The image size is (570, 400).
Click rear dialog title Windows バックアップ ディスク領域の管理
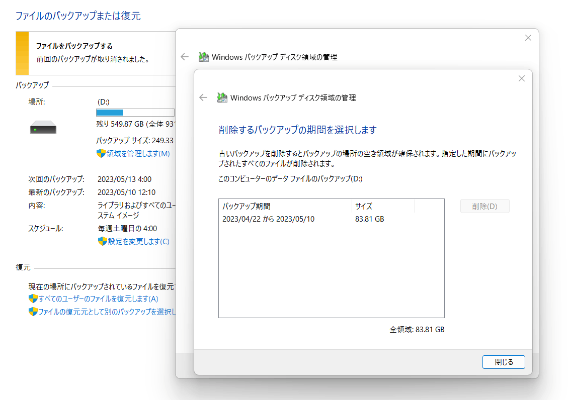pos(275,57)
